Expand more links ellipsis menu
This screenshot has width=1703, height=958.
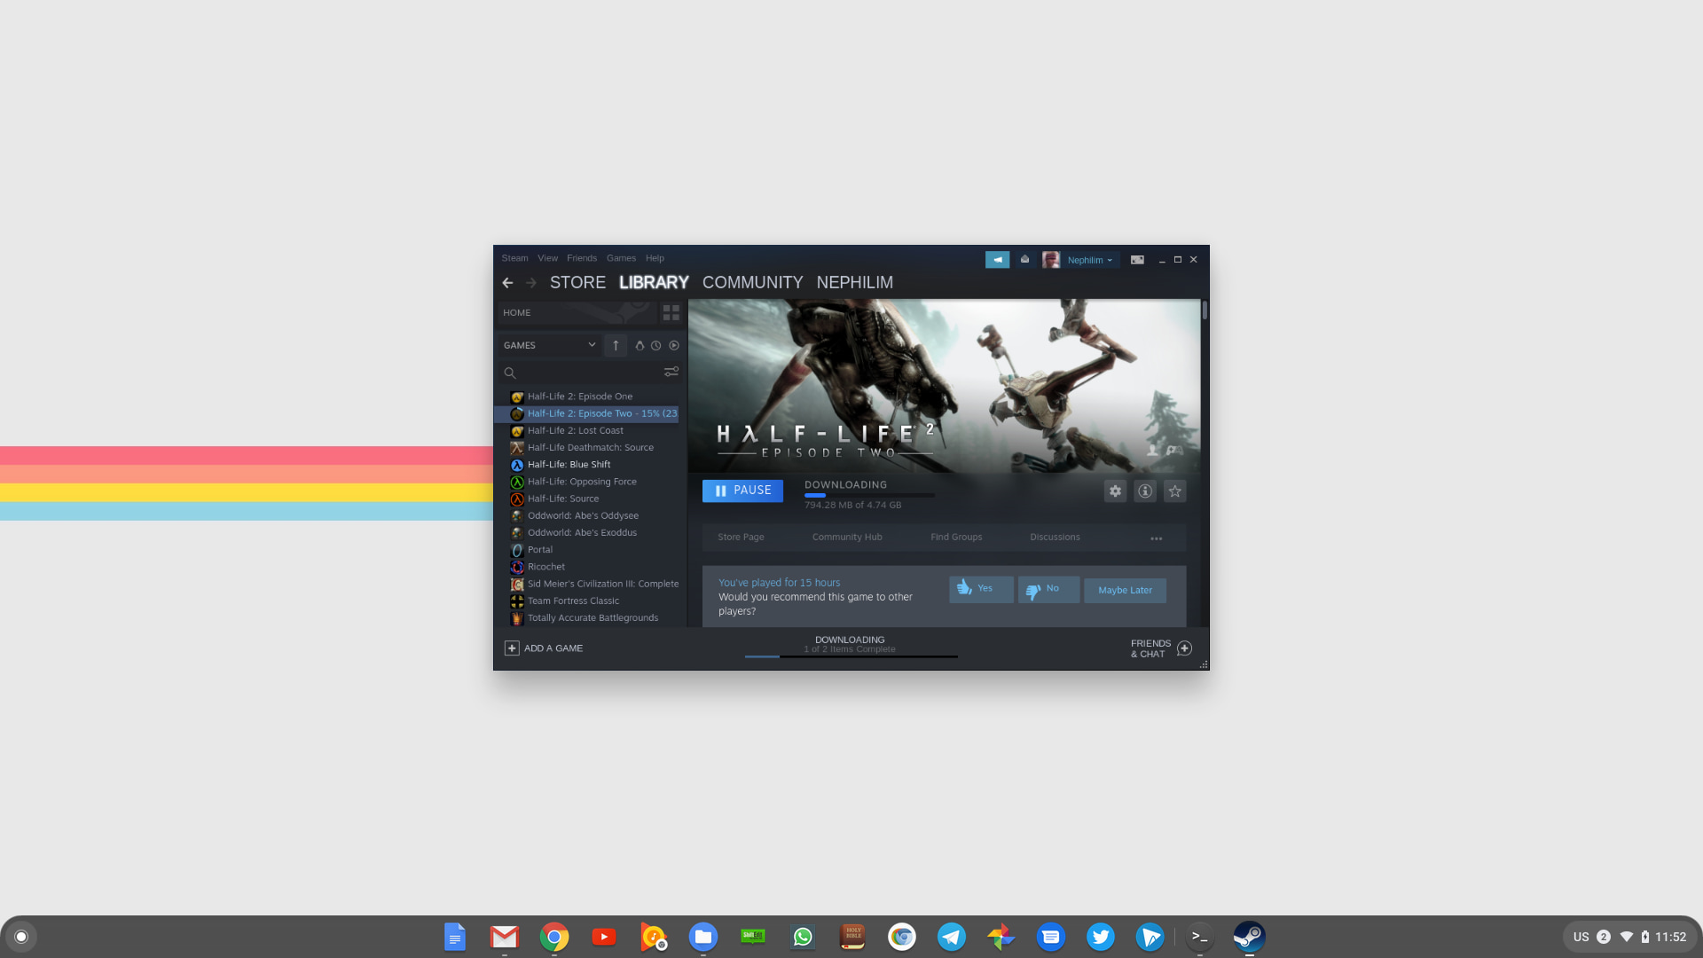[1157, 538]
